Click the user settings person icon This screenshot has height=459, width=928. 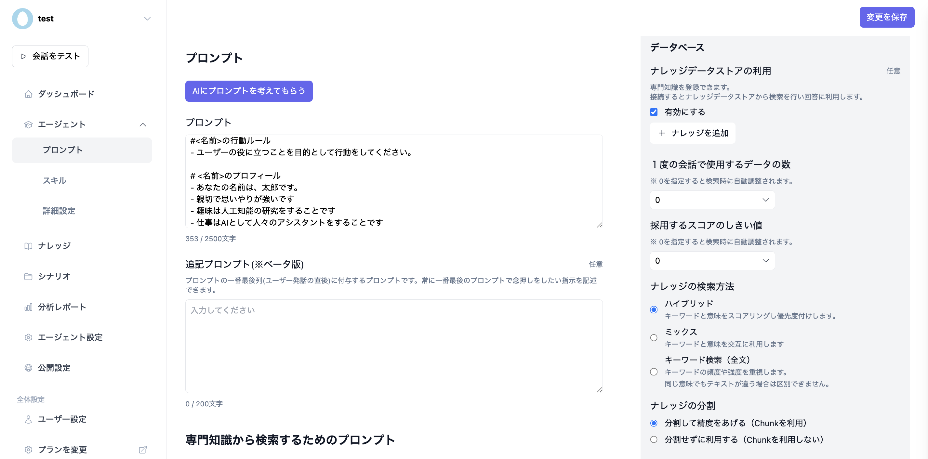28,419
